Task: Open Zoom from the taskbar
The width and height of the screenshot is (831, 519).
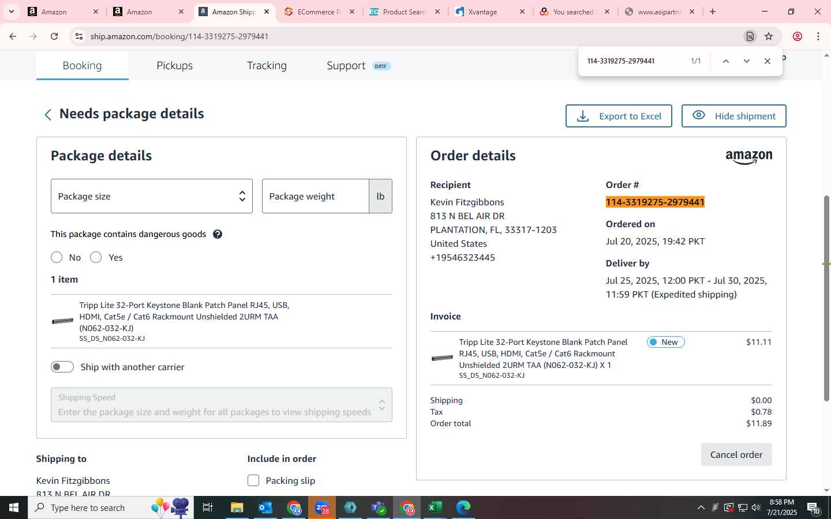Action: (322, 507)
